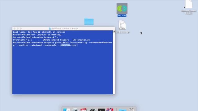
Task: Open the blue folder stack in the Dock
Action: coord(123,110)
